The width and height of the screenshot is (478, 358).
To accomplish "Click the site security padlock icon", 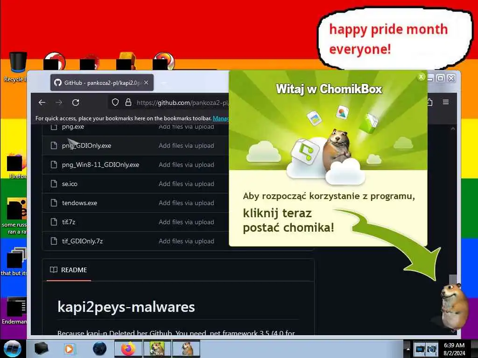I will click(x=128, y=102).
